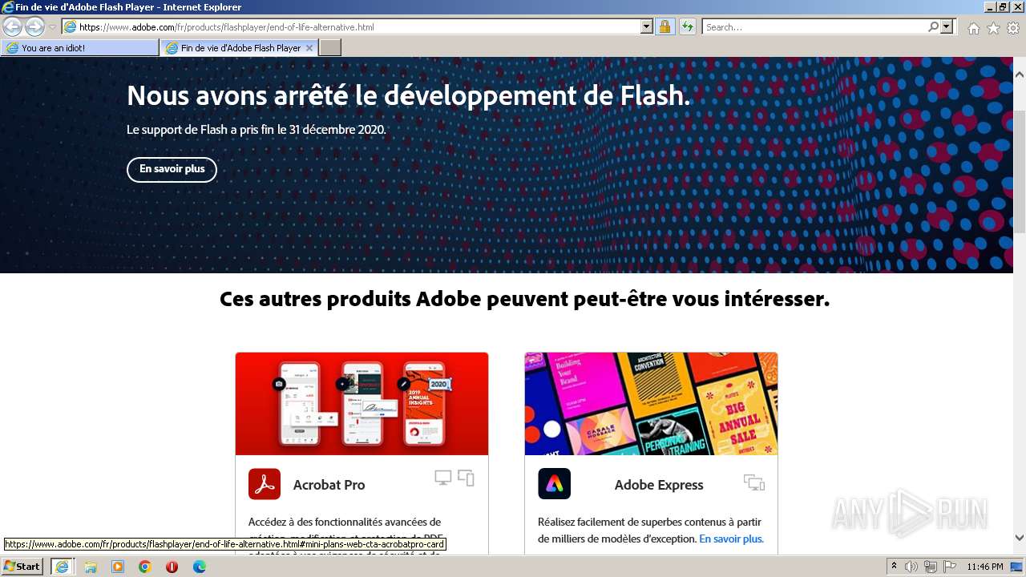Open Windows Explorer folder in taskbar
Viewport: 1026px width, 577px height.
(91, 567)
